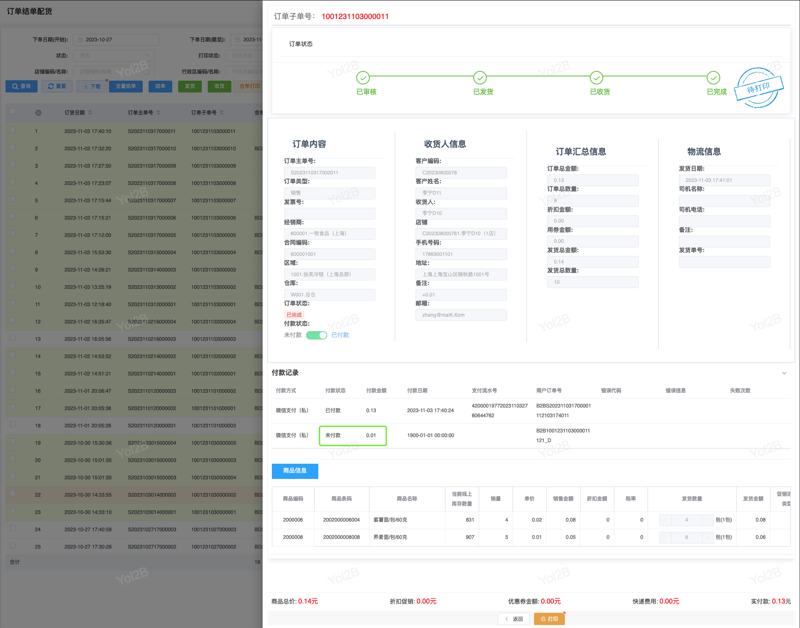800x628 pixels.
Task: Click the 已发货 step check icon
Action: [480, 78]
